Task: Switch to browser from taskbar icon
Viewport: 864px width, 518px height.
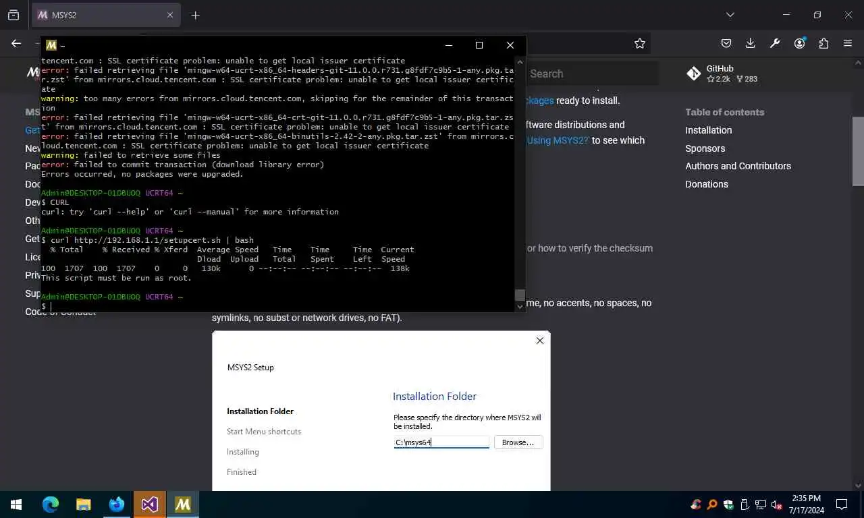Action: coord(117,505)
